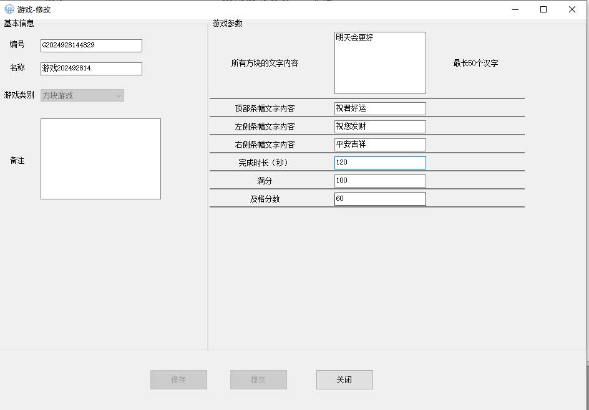The width and height of the screenshot is (589, 410).
Task: Click the 名称 input field
Action: 91,69
